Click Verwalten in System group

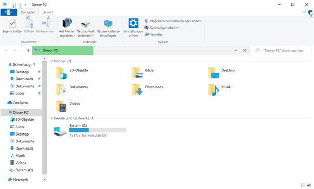(x=154, y=34)
